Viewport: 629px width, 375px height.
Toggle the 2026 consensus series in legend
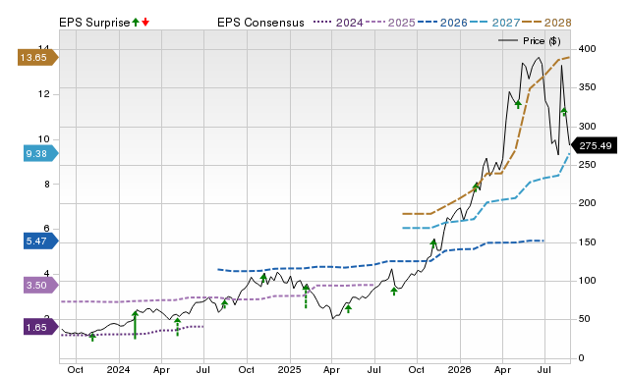tap(442, 23)
